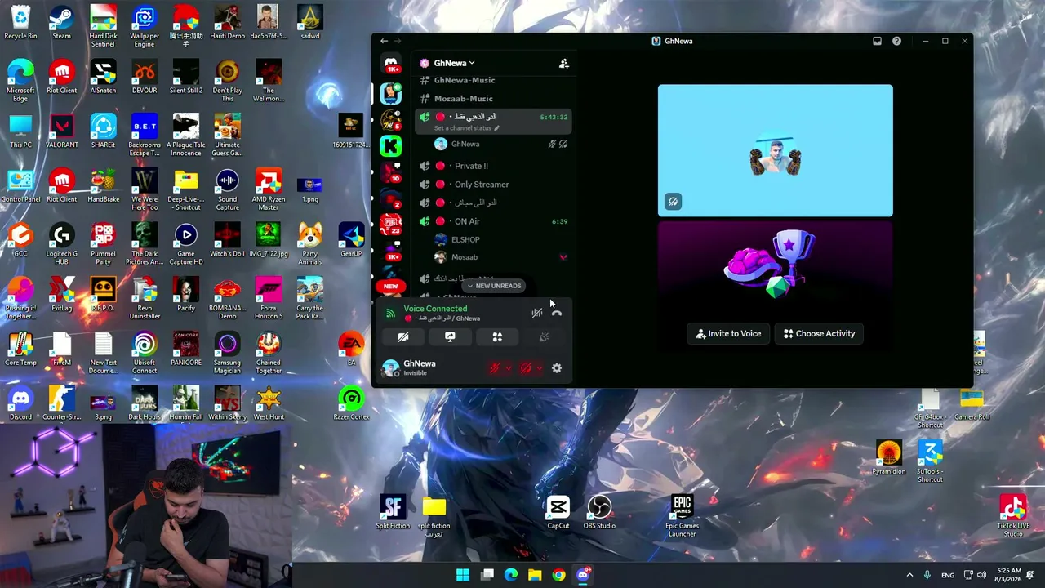Jump to NEW UNREADS in channel list
The width and height of the screenshot is (1045, 588).
(x=493, y=286)
